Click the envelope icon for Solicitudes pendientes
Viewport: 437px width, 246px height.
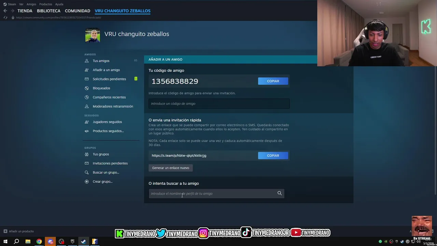(87, 79)
